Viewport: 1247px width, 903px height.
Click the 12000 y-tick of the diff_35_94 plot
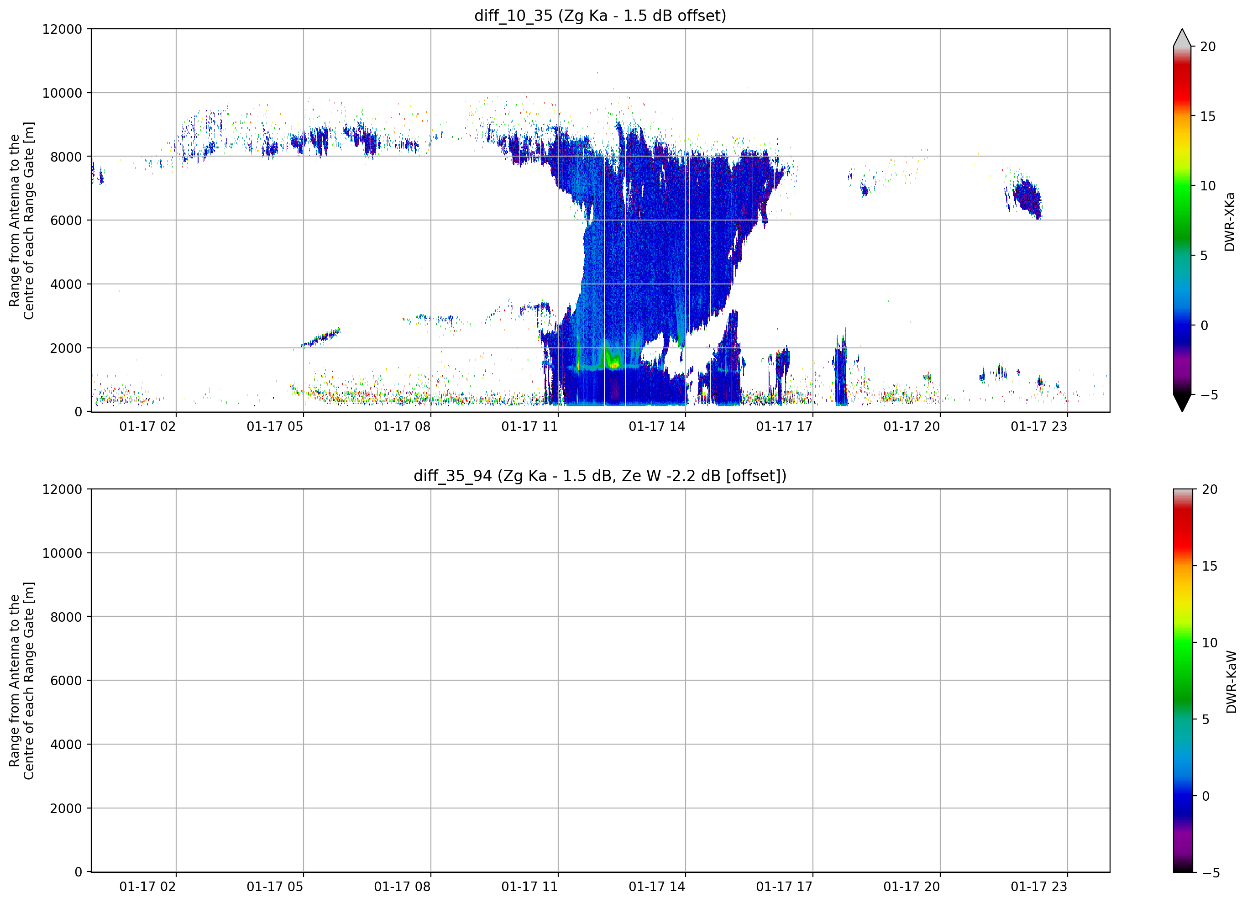pyautogui.click(x=62, y=489)
